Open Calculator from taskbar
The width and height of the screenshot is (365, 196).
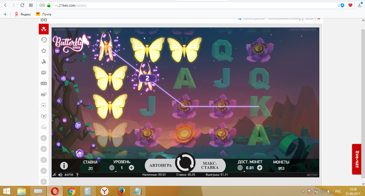pos(88,191)
